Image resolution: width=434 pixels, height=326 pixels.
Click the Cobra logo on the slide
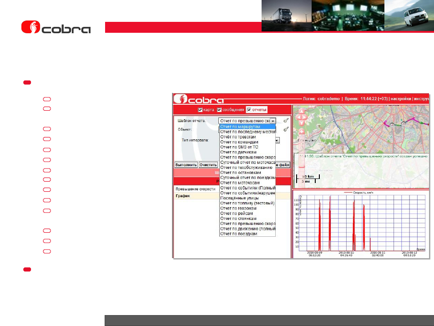(56, 27)
